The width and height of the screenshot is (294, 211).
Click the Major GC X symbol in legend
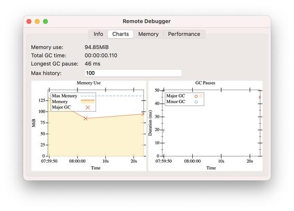click(88, 107)
